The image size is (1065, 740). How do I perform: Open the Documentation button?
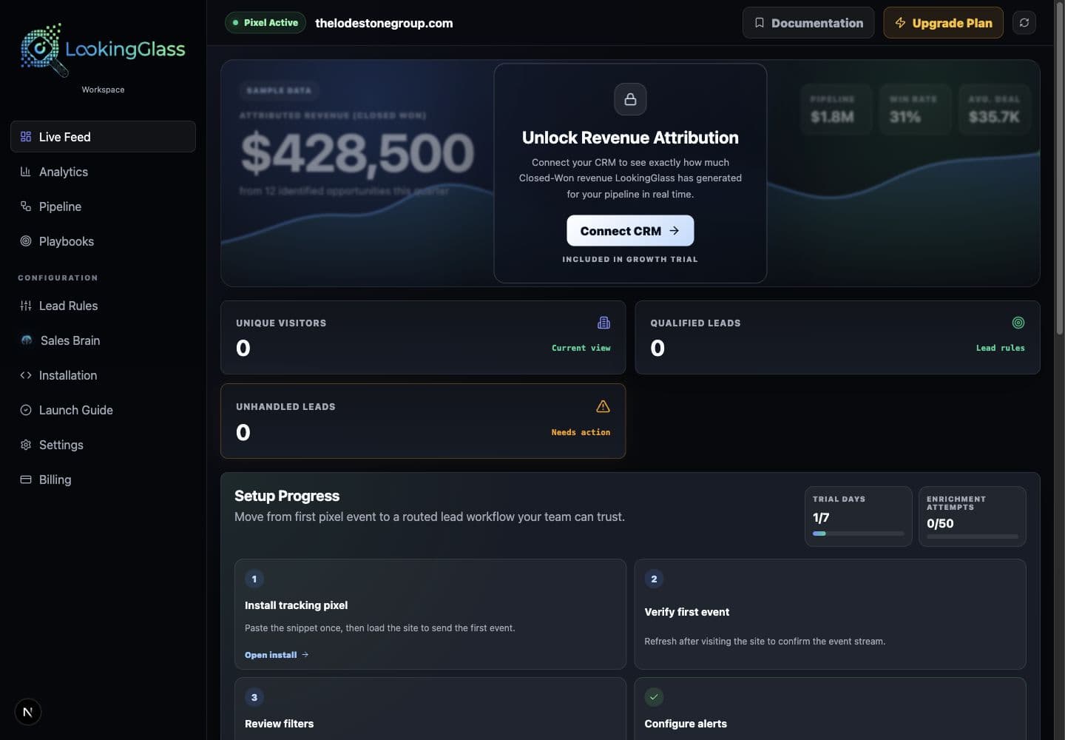[808, 23]
